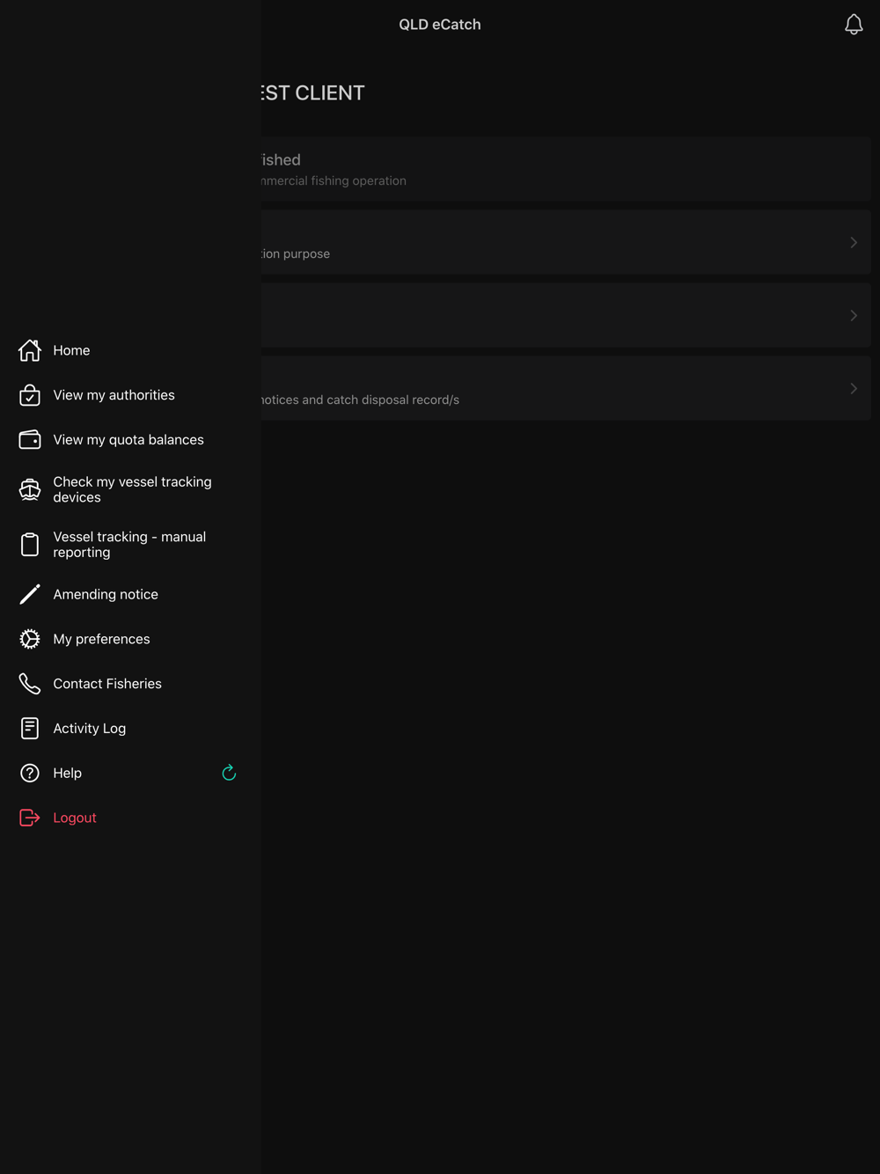Click the Home house icon
The width and height of the screenshot is (880, 1174).
[x=30, y=350]
